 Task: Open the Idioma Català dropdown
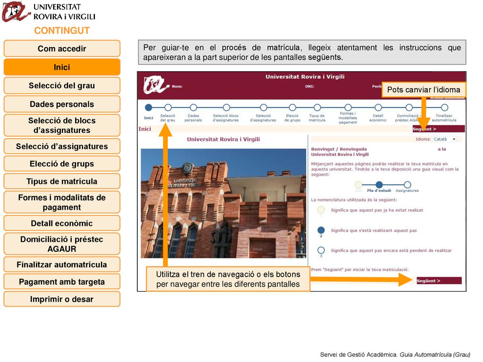(x=444, y=139)
